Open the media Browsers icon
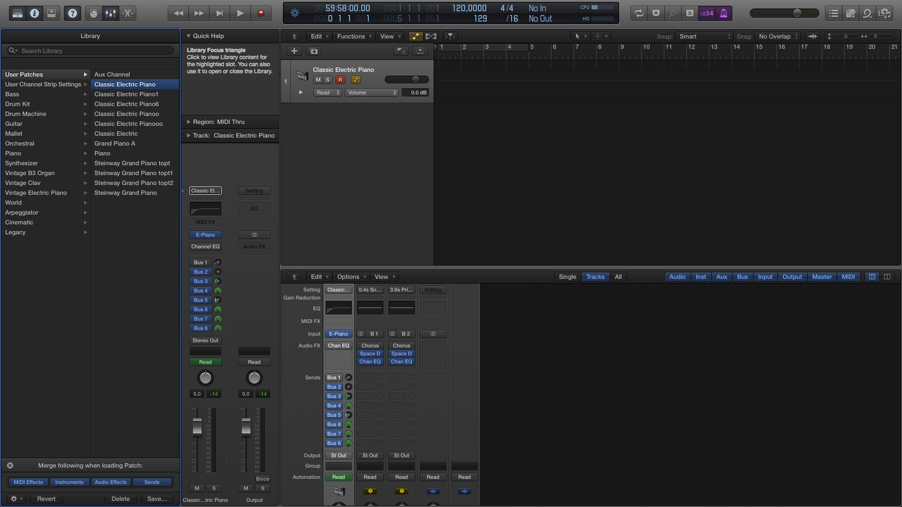902x507 pixels. click(885, 14)
